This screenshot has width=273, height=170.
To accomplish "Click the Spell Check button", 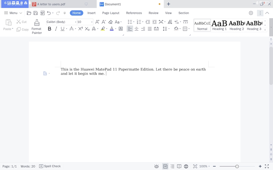I will (50, 166).
